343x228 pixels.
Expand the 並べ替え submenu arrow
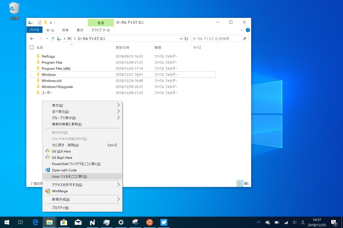tap(118, 111)
